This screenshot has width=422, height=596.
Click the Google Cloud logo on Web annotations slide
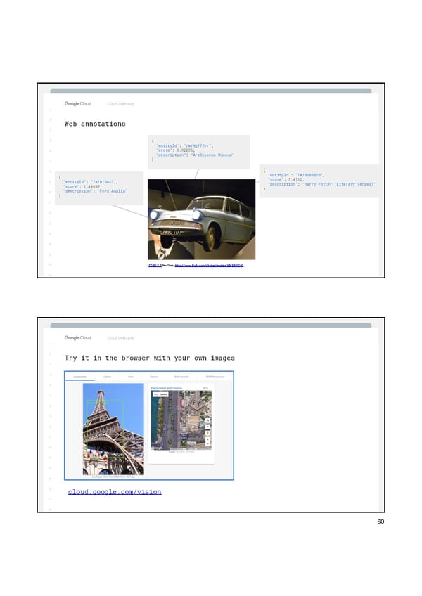coord(77,104)
